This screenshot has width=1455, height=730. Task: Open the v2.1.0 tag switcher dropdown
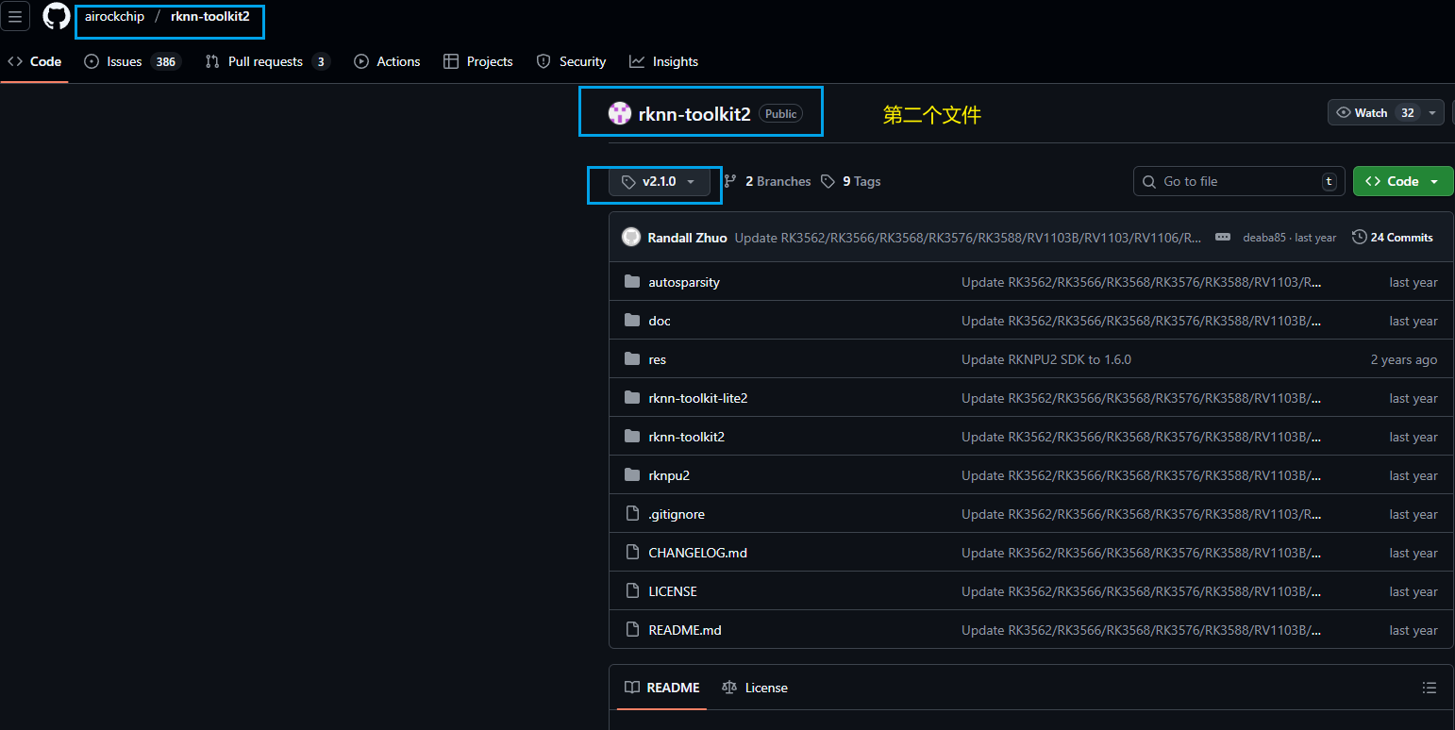click(659, 181)
